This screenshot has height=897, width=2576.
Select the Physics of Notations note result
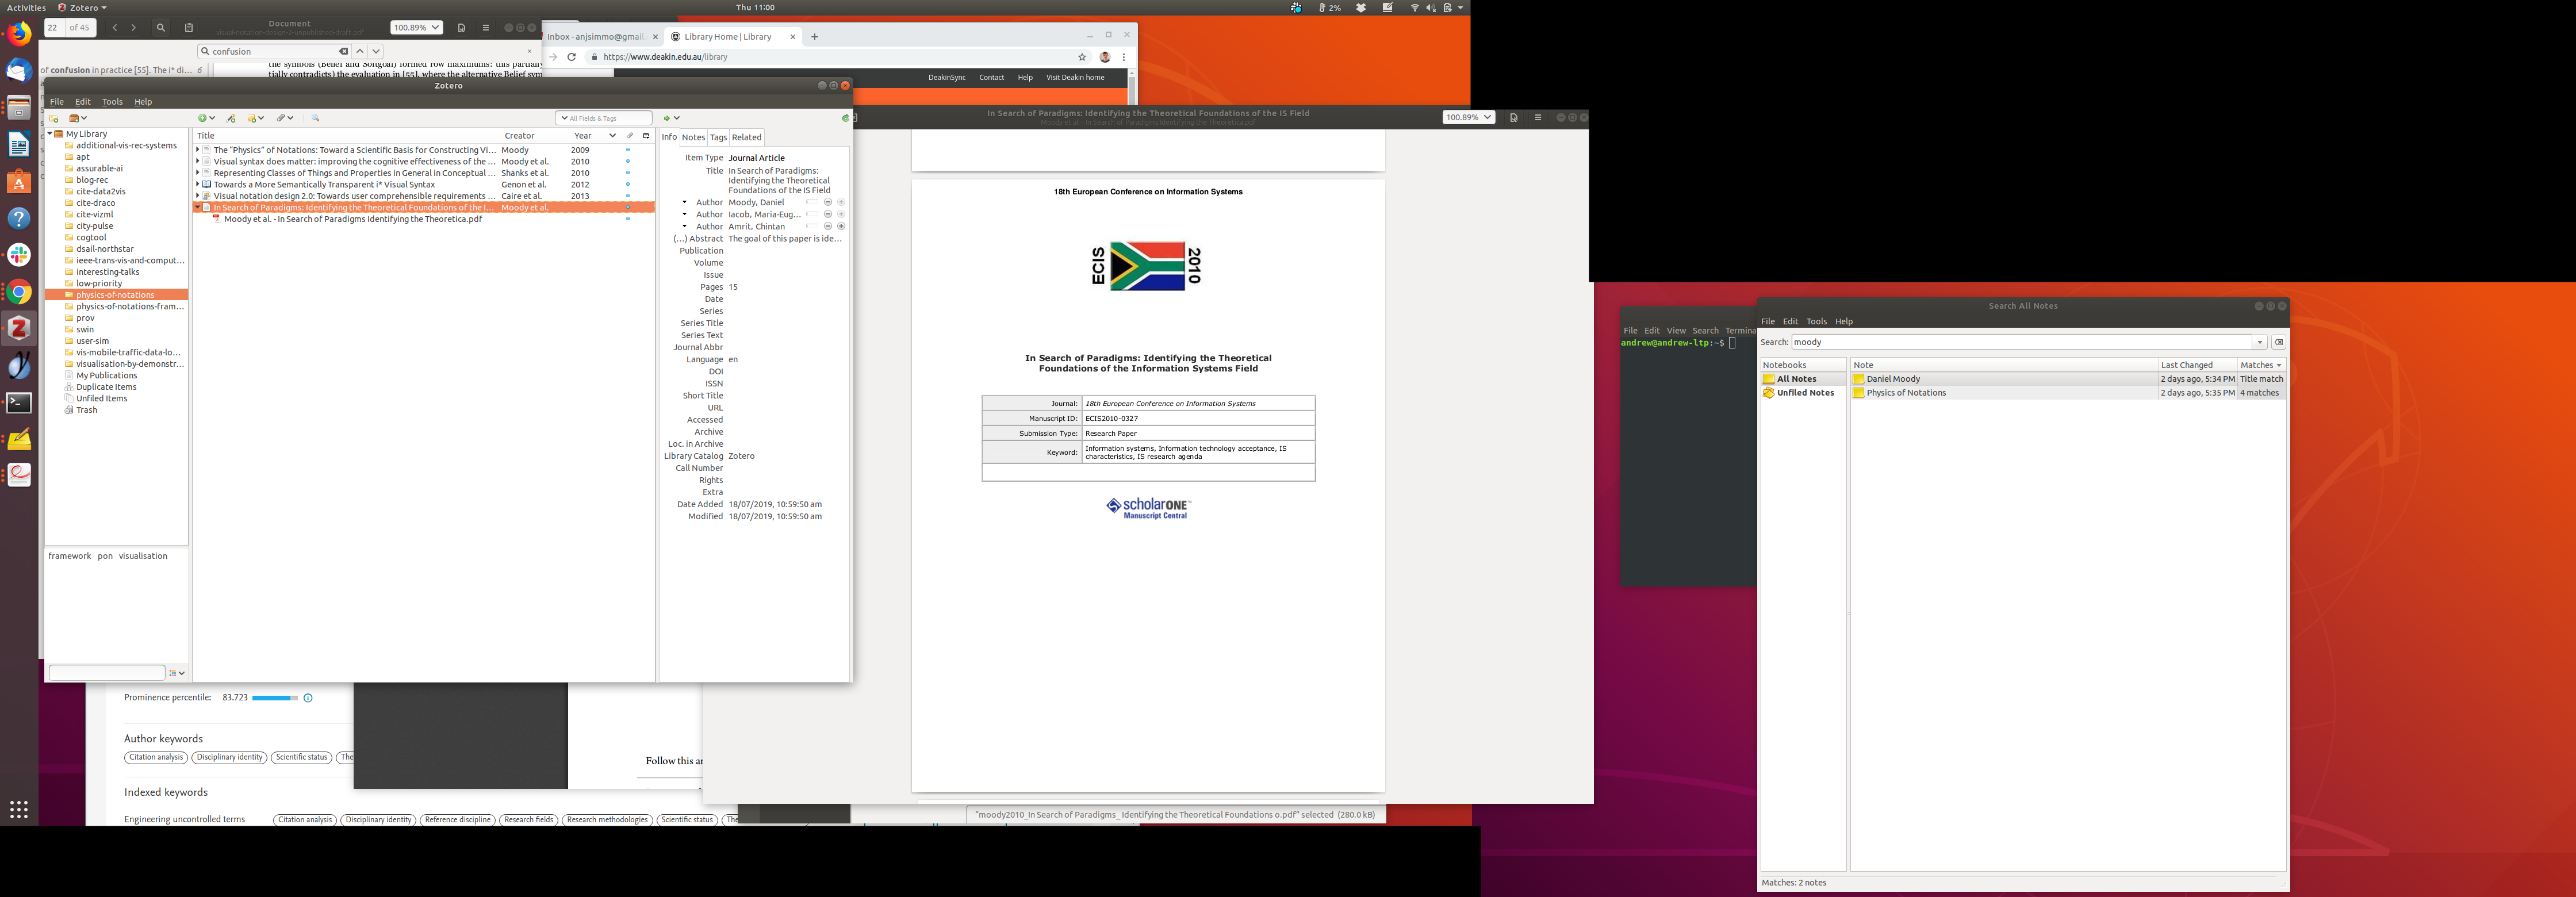tap(1906, 393)
